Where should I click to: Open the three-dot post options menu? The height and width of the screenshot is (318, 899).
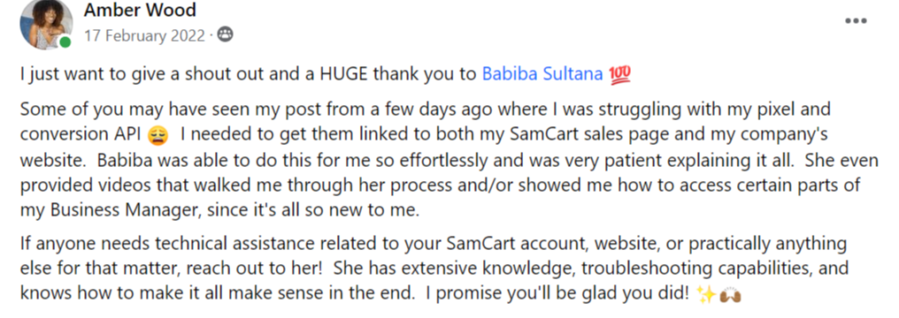coord(856,21)
